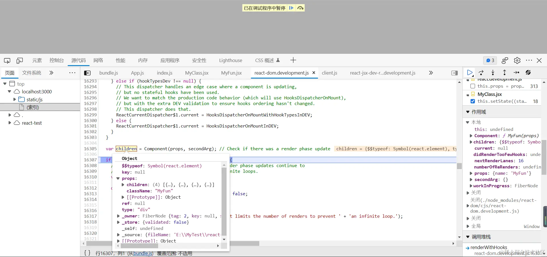Screen dimensions: 547x257
Task: Uncheck the this.setState breakpoint checkbox
Action: click(473, 101)
